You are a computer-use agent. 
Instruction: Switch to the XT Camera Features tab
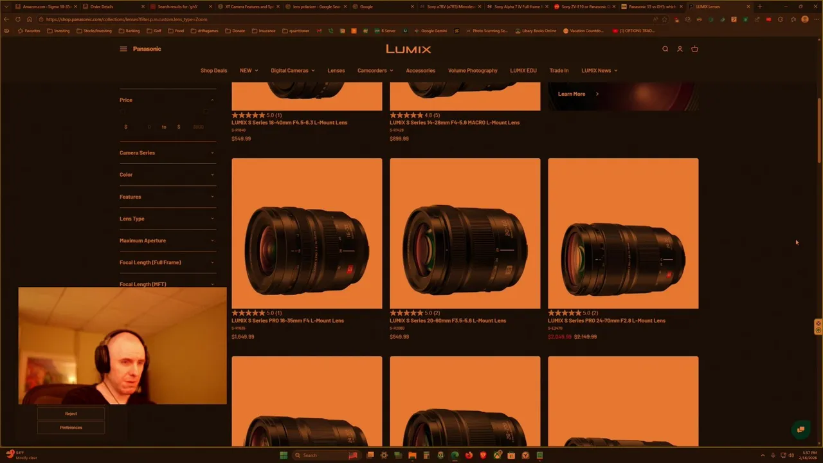(x=249, y=6)
